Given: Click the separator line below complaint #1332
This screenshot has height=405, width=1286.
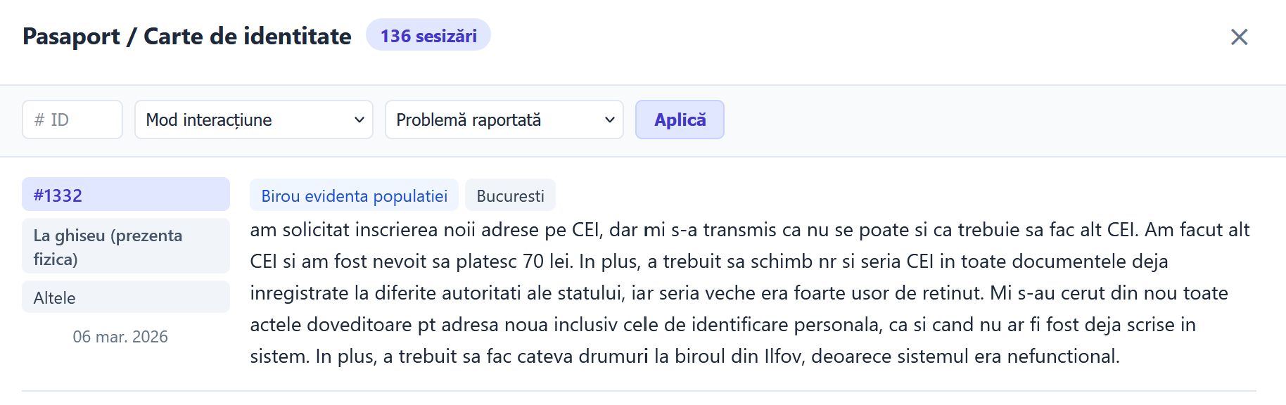Looking at the screenshot, I should pyautogui.click(x=639, y=390).
